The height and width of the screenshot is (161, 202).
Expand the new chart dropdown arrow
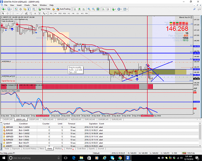point(5,9)
